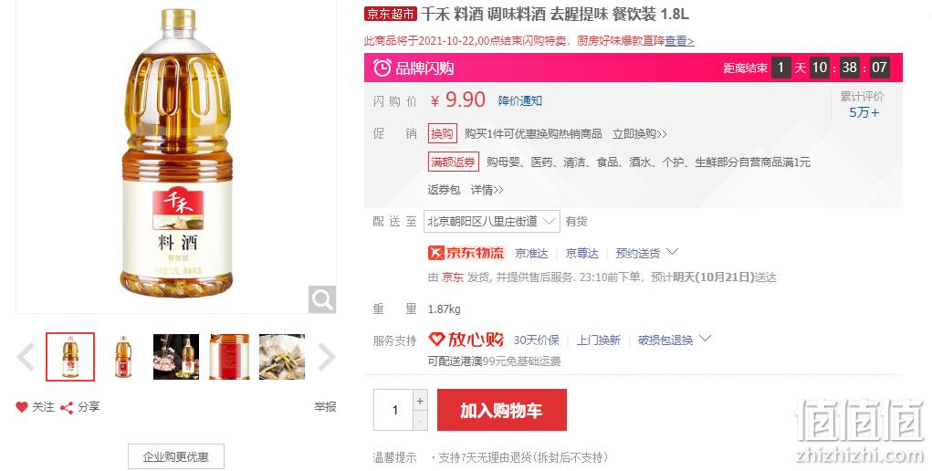The width and height of the screenshot is (932, 471).
Task: Select the red label close-up thumbnail
Action: (x=229, y=357)
